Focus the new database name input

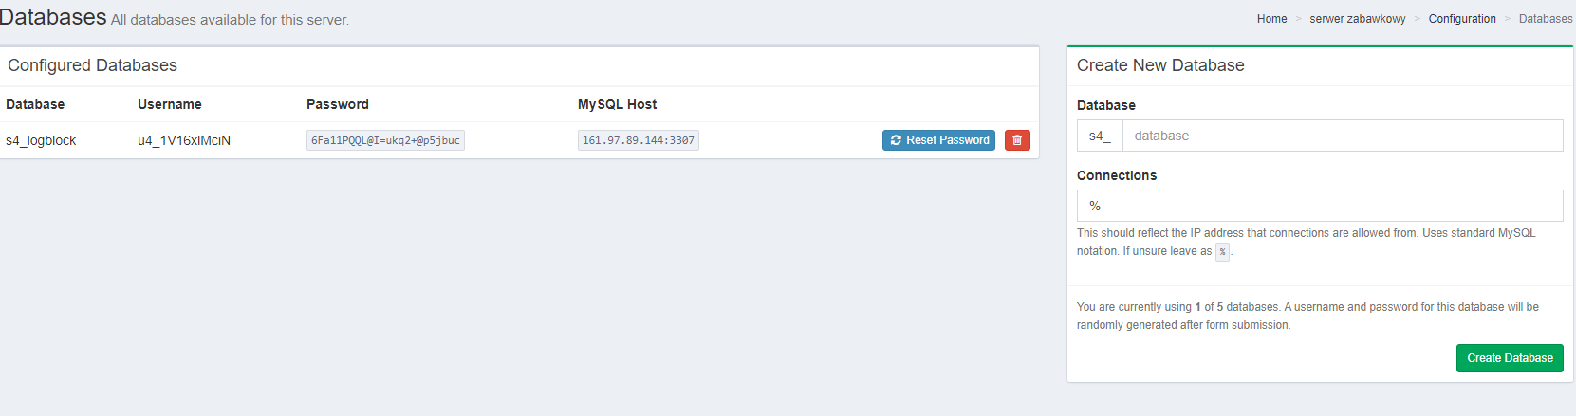(1342, 136)
